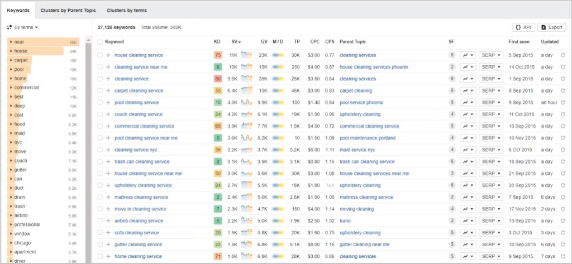Click plus icon for 'trash can cleaning service'
Screen dimensions: 572x264
point(108,162)
